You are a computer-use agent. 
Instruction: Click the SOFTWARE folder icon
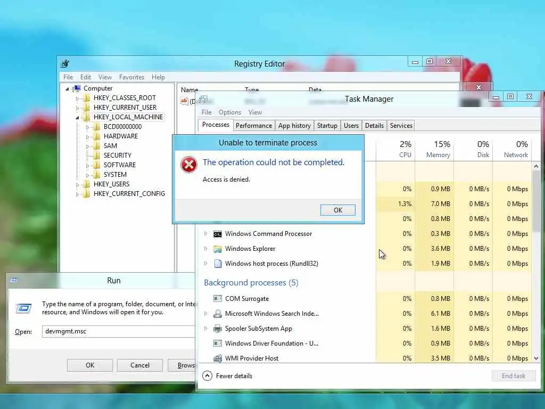pos(97,165)
